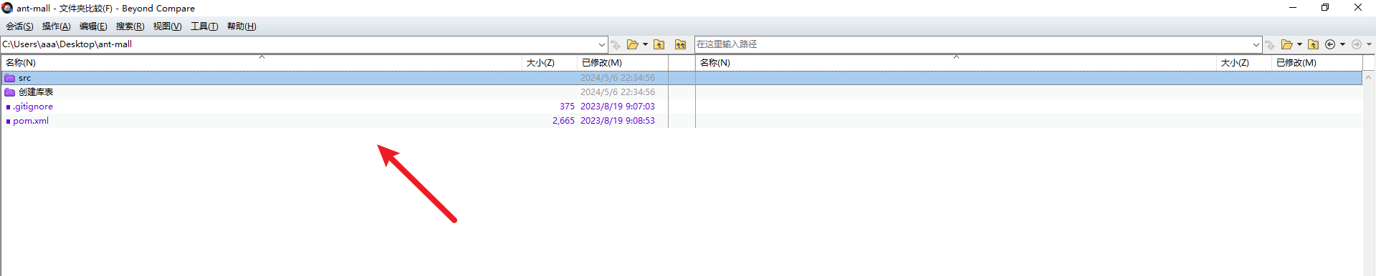Open the 操作(A) menu
Viewport: 1376px width, 276px height.
tap(56, 26)
